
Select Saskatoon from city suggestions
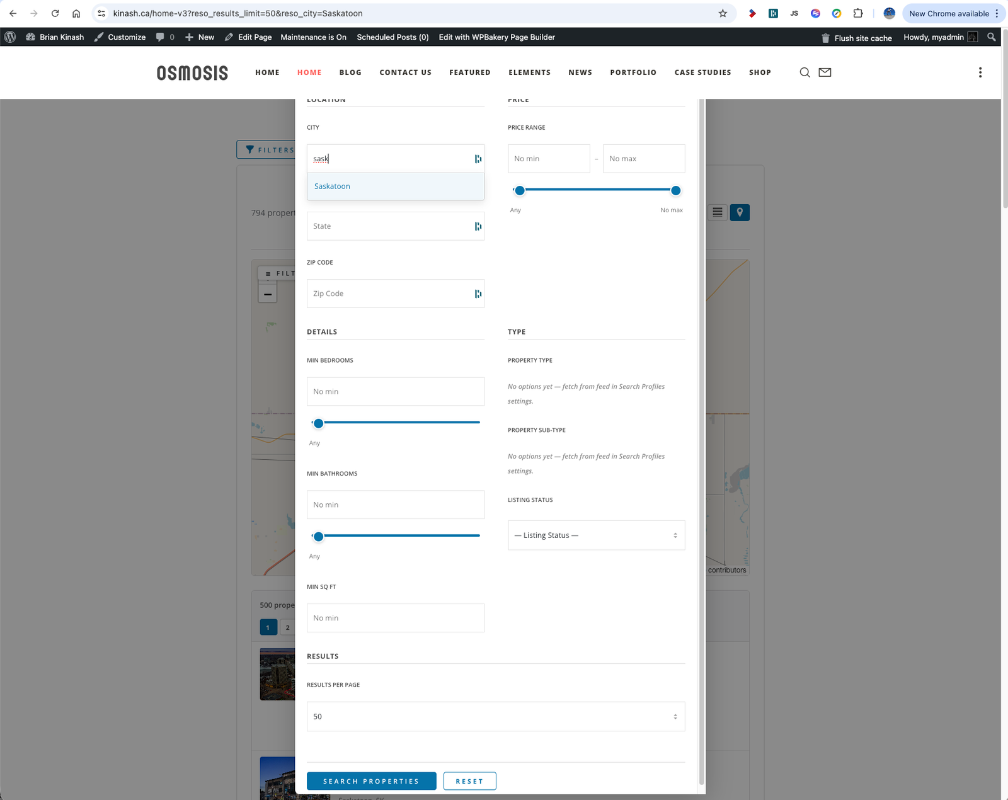click(x=333, y=186)
